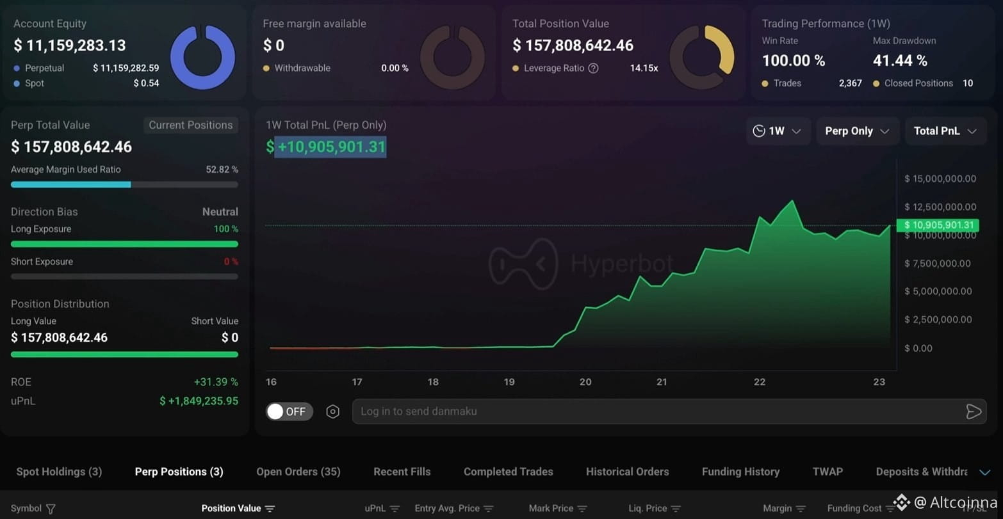Click the Direction Bias Neutral label

[x=220, y=212]
